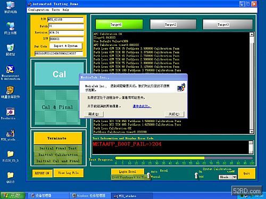The image size is (266, 199).
Task: Open the yellow software icon below Measurement & Automation
Action: pyautogui.click(x=10, y=92)
